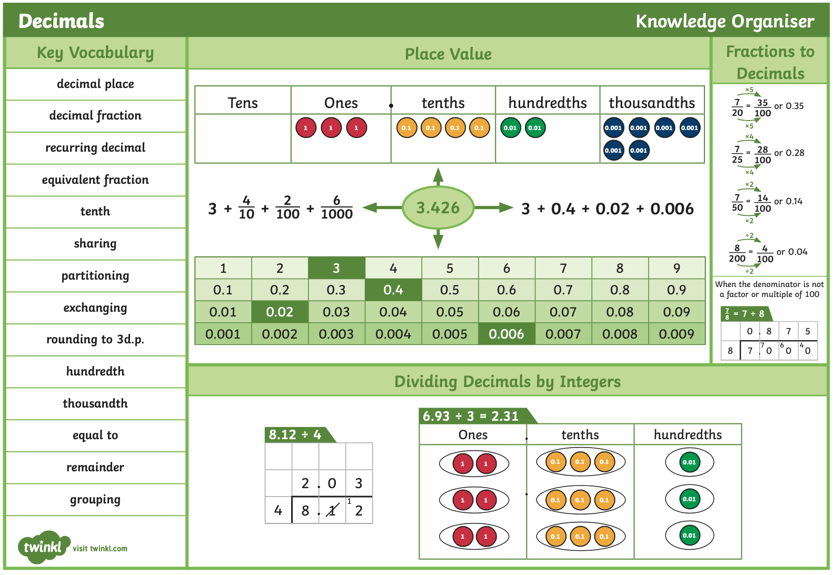Click the arrow pointing up from 3.426
This screenshot has width=835, height=575.
point(438,176)
